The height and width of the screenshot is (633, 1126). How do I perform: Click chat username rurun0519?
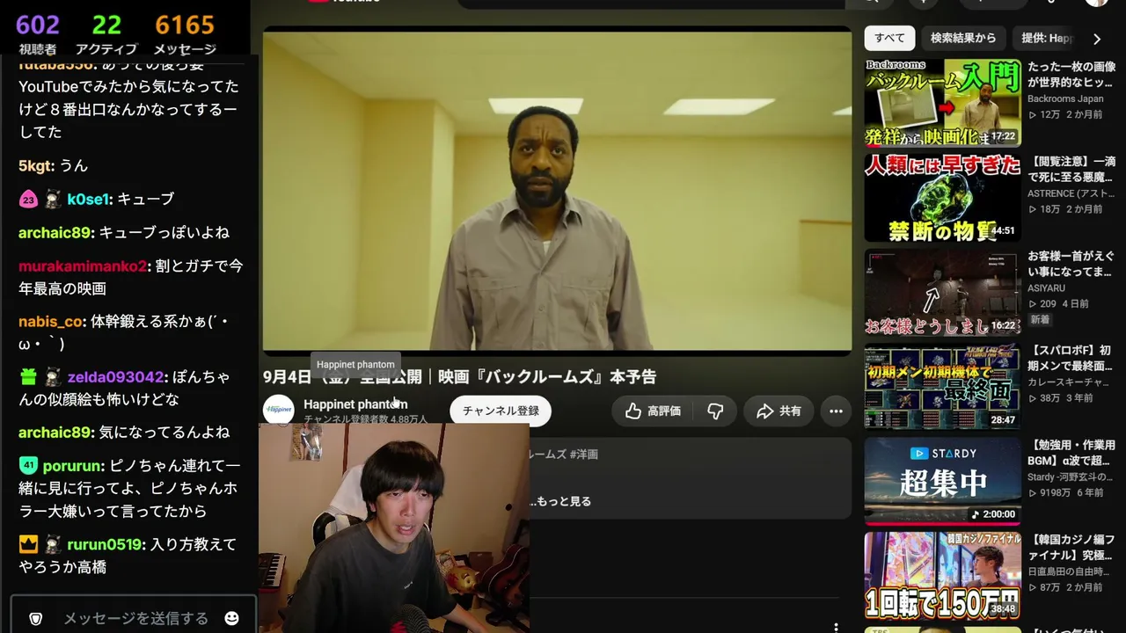[105, 544]
